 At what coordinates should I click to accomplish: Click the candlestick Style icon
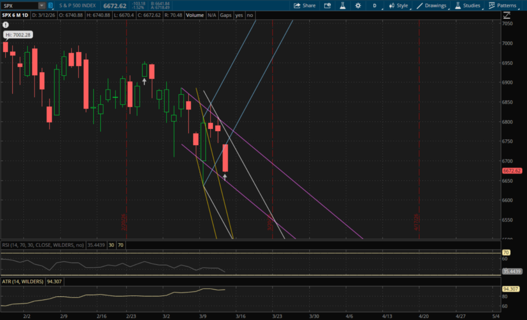[x=398, y=6]
